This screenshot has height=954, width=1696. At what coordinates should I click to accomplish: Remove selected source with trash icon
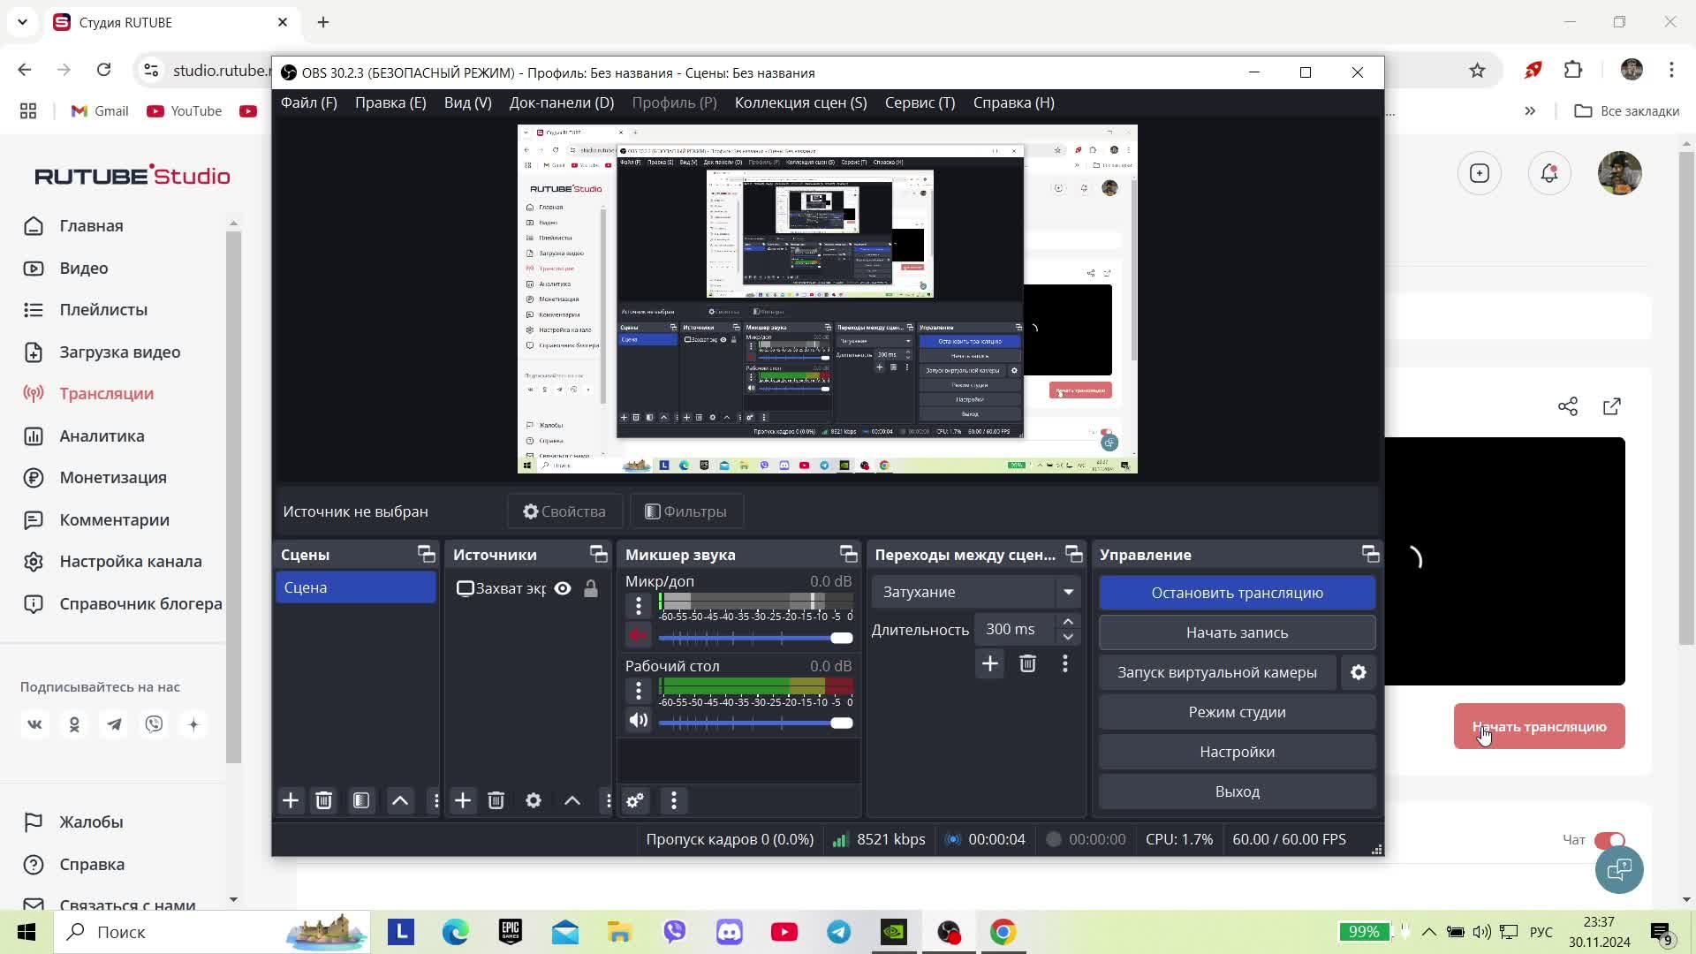coord(496,800)
